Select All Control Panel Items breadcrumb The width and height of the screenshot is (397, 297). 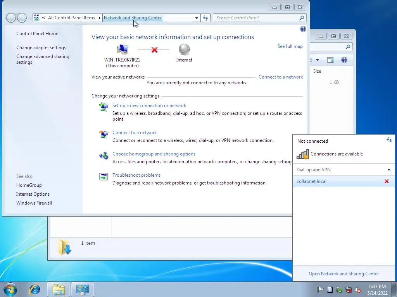click(x=71, y=18)
